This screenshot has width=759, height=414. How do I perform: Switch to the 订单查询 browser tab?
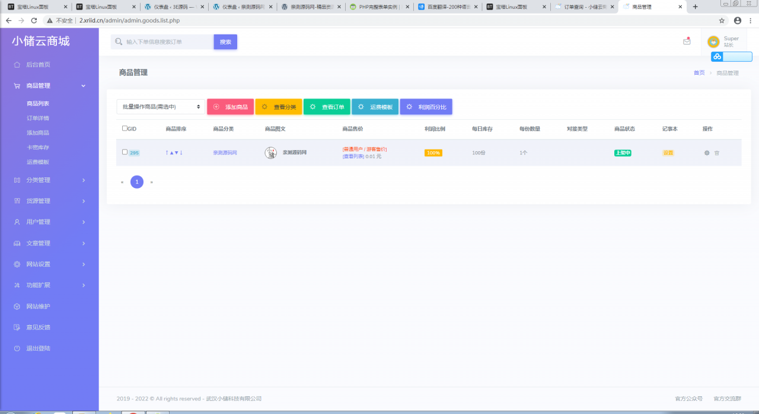pos(583,7)
